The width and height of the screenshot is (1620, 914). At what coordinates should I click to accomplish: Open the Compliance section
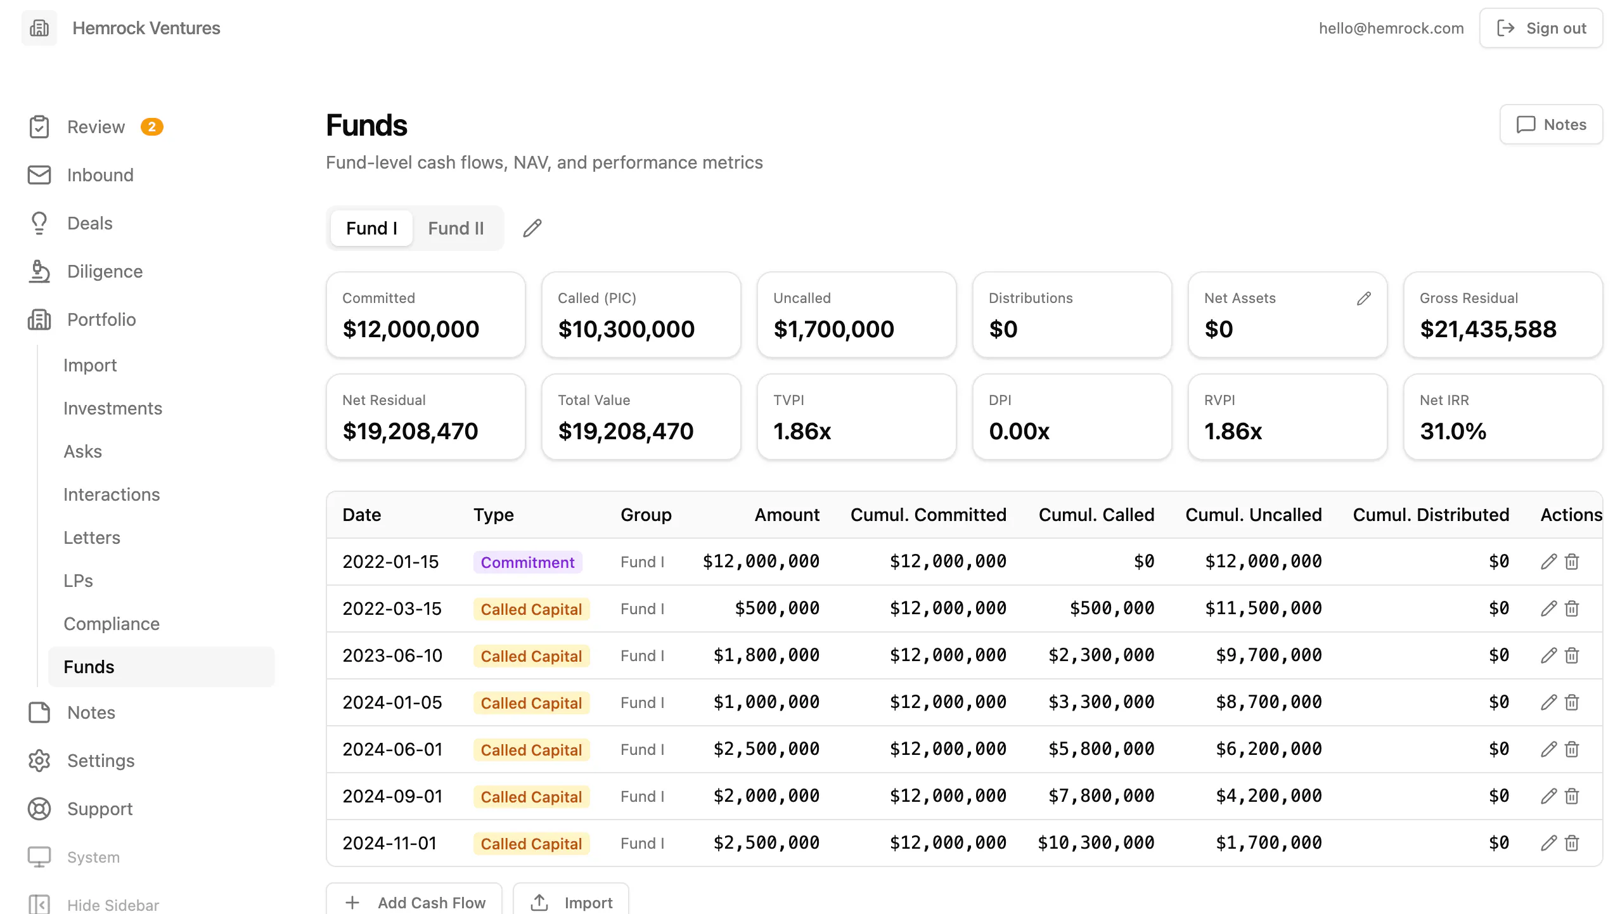(x=112, y=624)
